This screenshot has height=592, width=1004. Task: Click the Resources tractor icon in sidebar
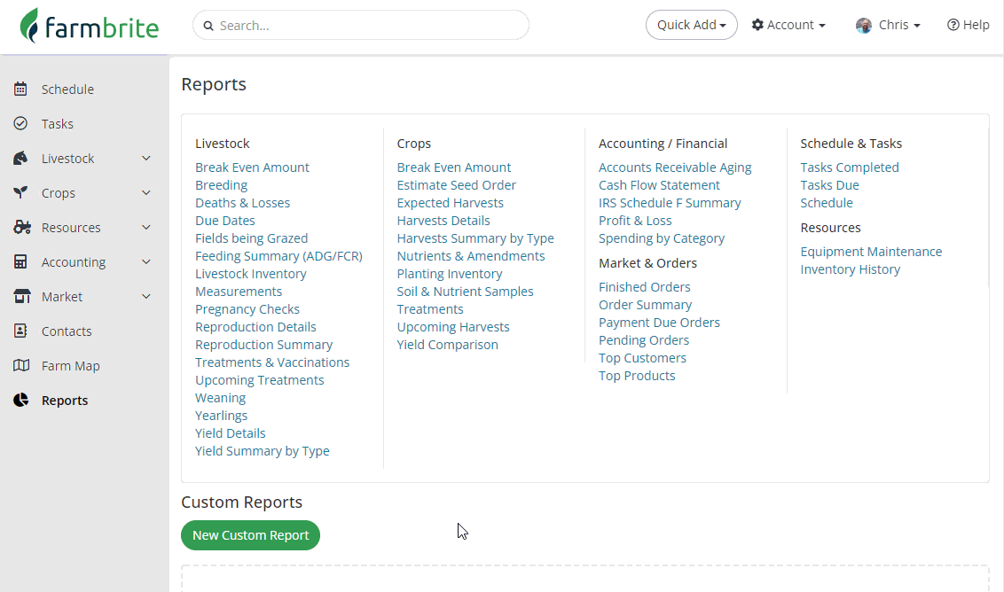tap(22, 227)
